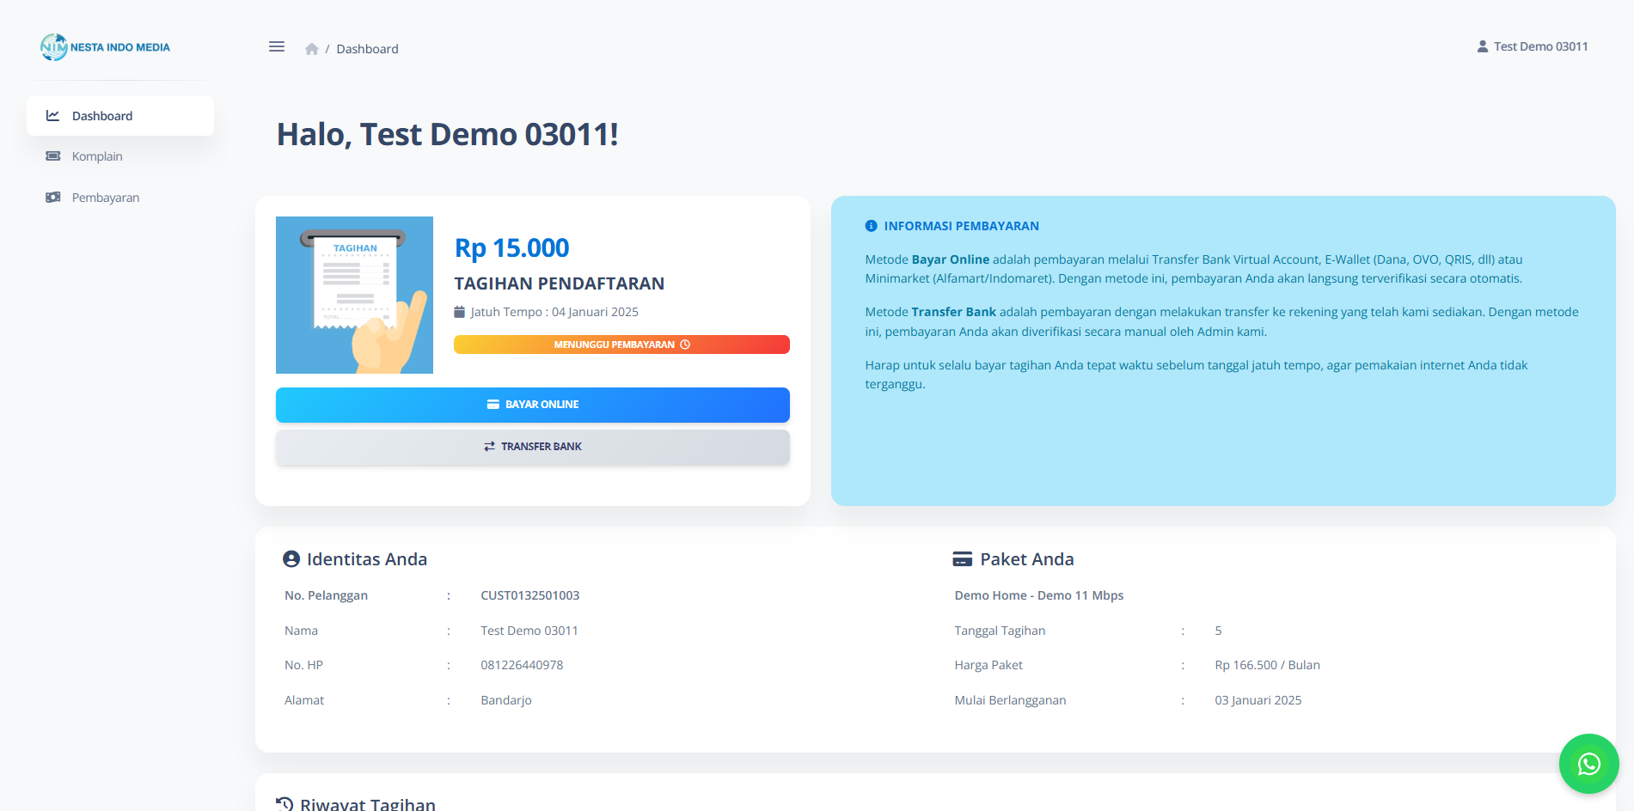Viewport: 1634px width, 811px height.
Task: Toggle the sidebar with hamburger menu
Action: point(276,46)
